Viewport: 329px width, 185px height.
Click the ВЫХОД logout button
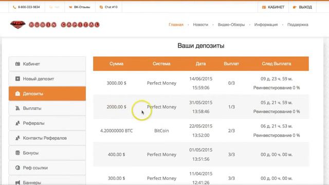(x=302, y=7)
